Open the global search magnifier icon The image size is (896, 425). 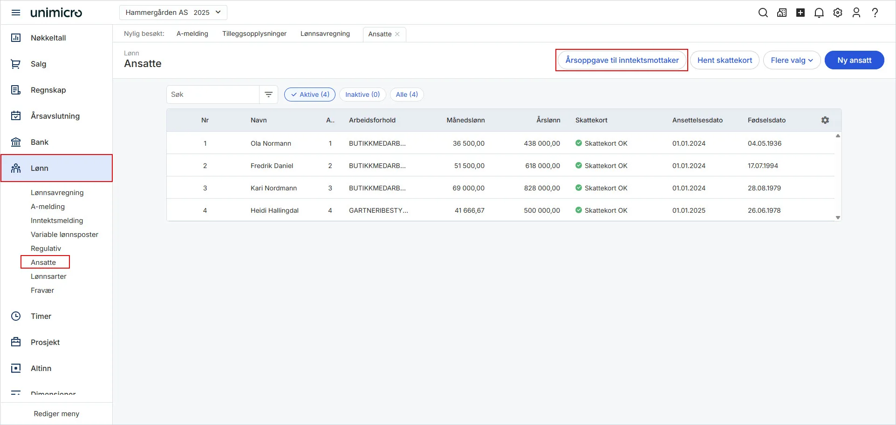click(x=763, y=13)
